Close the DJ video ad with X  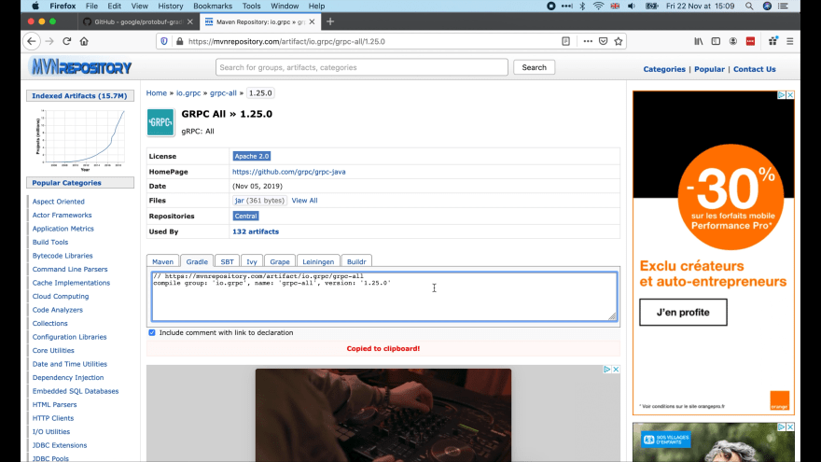(616, 370)
